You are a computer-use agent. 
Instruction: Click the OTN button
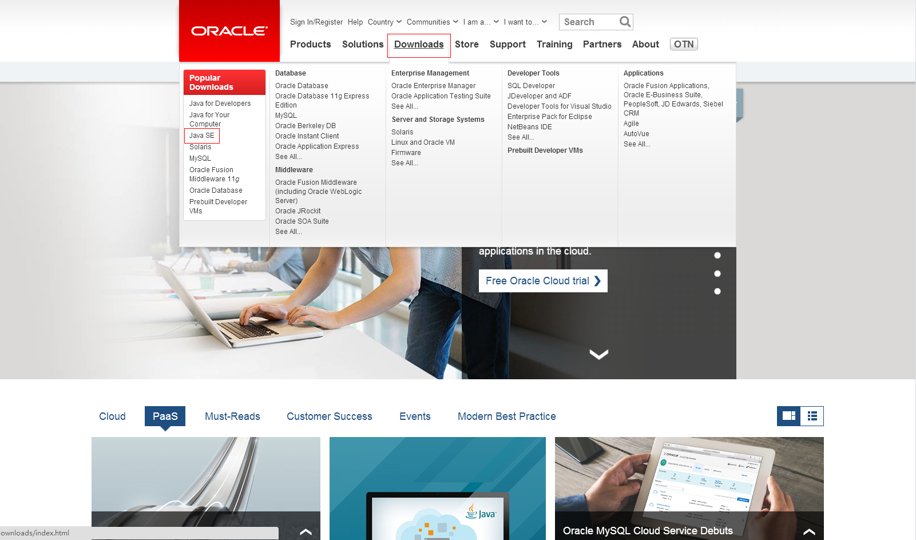coord(684,44)
